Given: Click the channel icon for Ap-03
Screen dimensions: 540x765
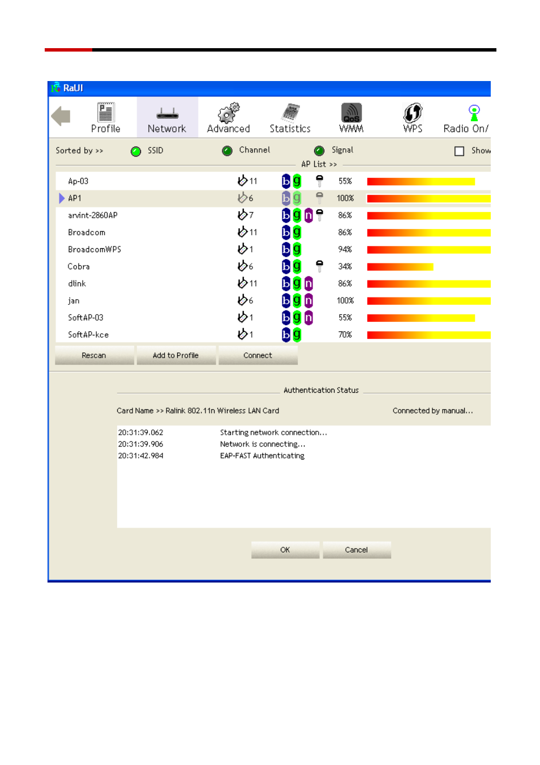Looking at the screenshot, I should (x=242, y=181).
